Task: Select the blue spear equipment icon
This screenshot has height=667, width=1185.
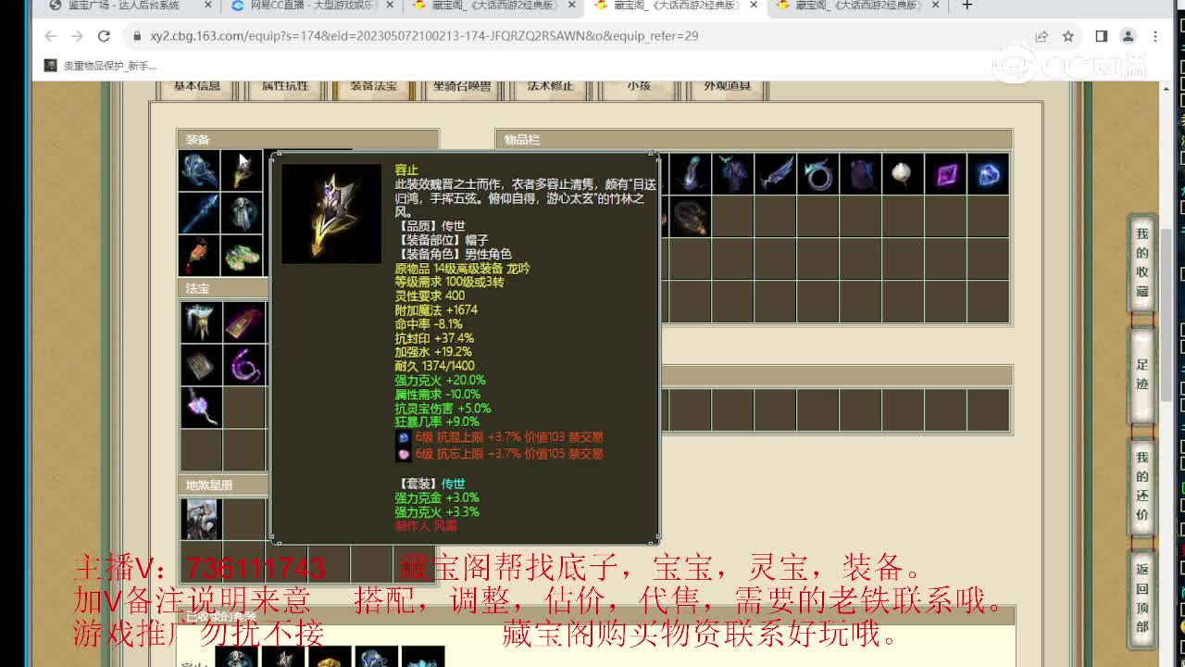Action: click(200, 213)
